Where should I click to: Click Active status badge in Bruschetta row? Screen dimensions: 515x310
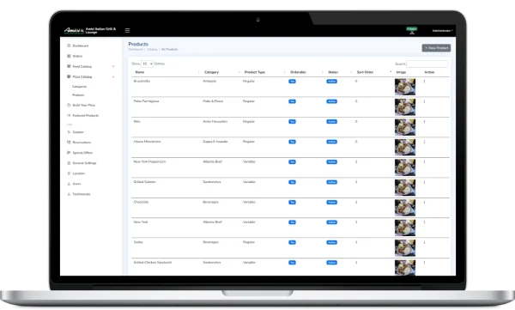(x=331, y=82)
